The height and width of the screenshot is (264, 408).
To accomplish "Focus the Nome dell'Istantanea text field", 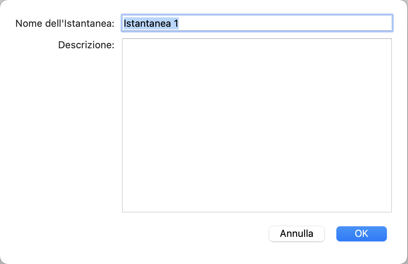I will coord(256,23).
